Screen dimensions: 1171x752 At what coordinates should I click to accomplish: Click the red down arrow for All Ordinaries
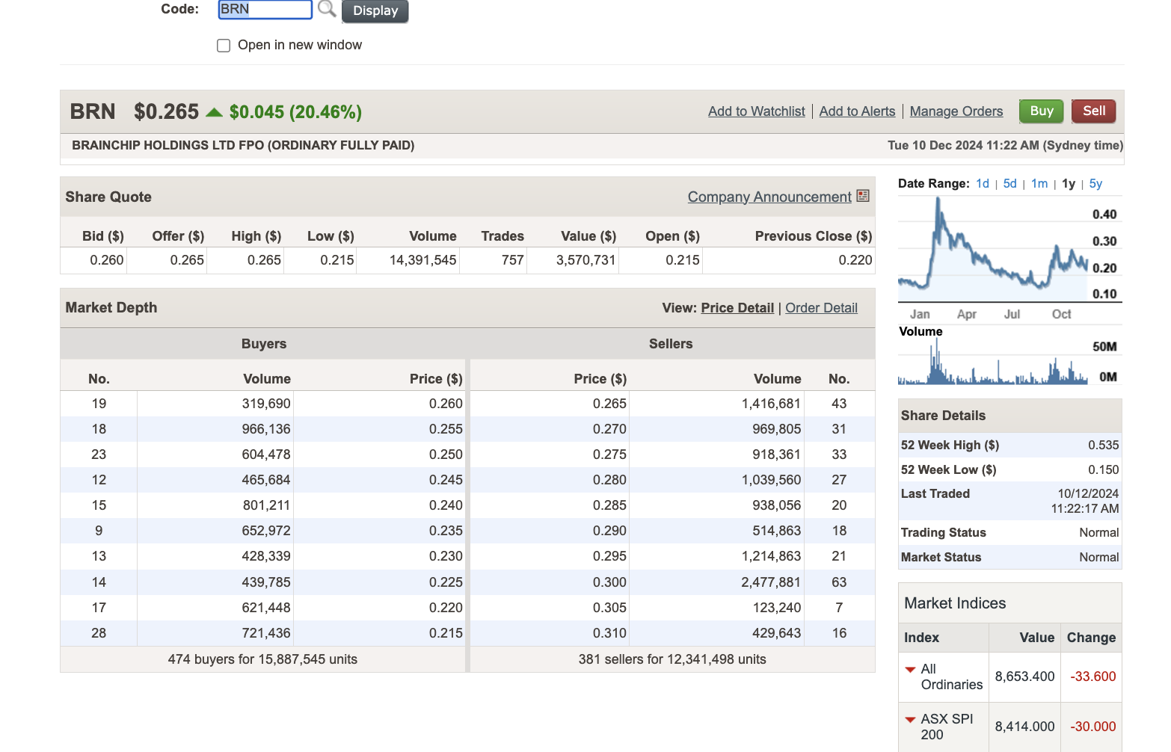click(x=910, y=670)
